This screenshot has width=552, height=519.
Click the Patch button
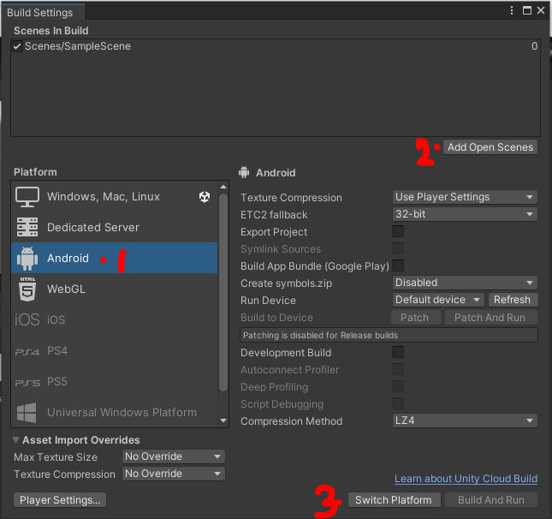tap(415, 318)
